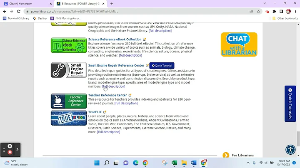300x168 pixels.
Task: Open Windows taskbar search
Action: pos(107,163)
